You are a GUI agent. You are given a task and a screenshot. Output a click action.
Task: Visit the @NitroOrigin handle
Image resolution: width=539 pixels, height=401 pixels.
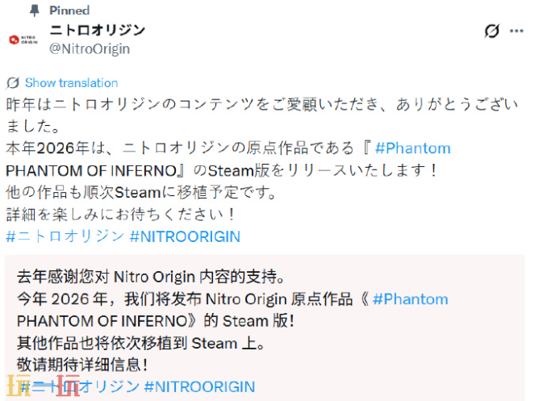click(x=90, y=48)
